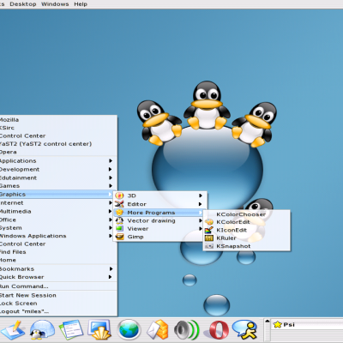Expand the Applications submenu arrow
The width and height of the screenshot is (343, 343).
111,161
